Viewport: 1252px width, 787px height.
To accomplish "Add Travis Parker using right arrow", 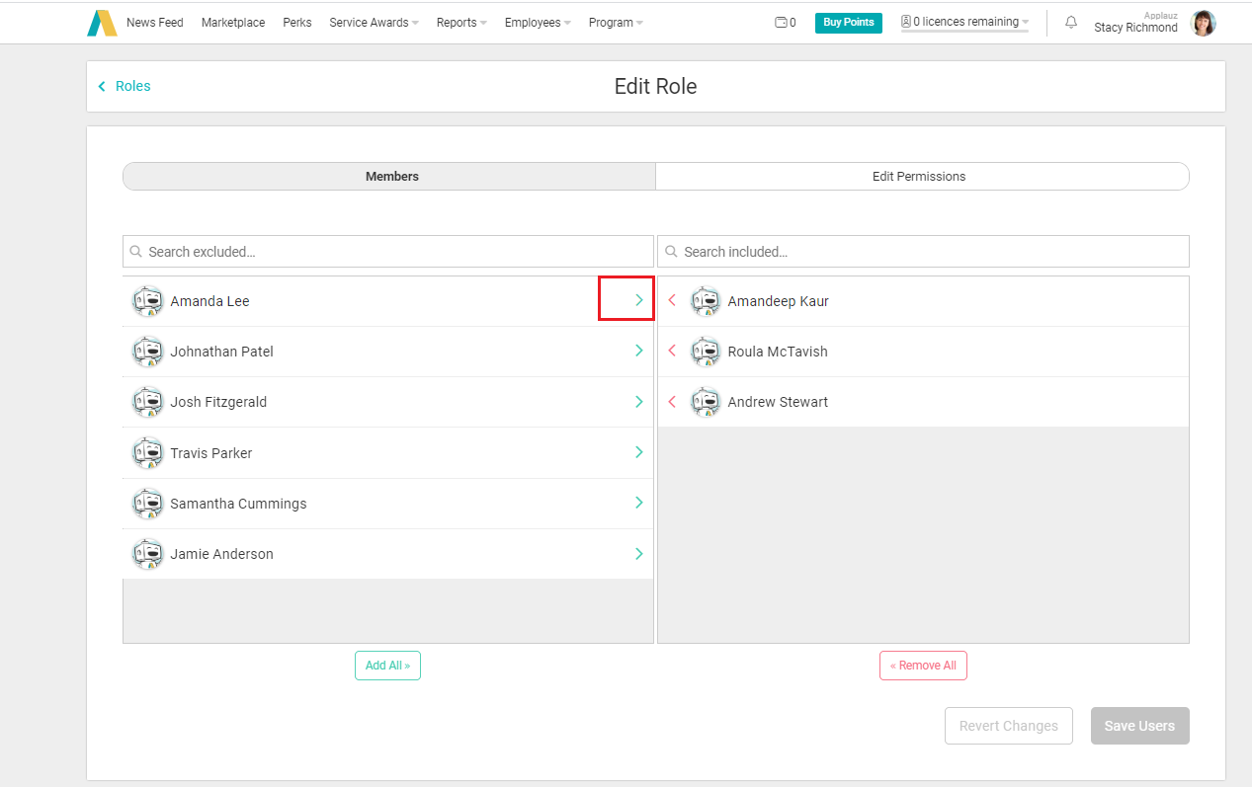I will tap(638, 452).
